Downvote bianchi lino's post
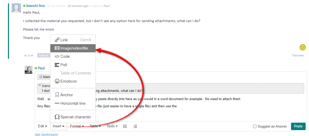Screen dimensions: 309x136 [x=32, y=55]
